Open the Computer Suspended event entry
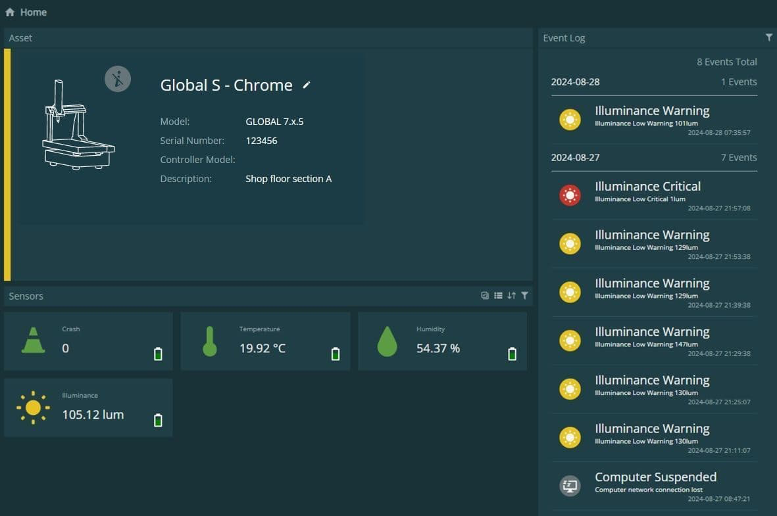 (653, 487)
